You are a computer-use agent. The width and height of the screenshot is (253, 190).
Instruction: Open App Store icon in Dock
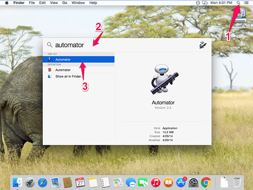click(181, 183)
